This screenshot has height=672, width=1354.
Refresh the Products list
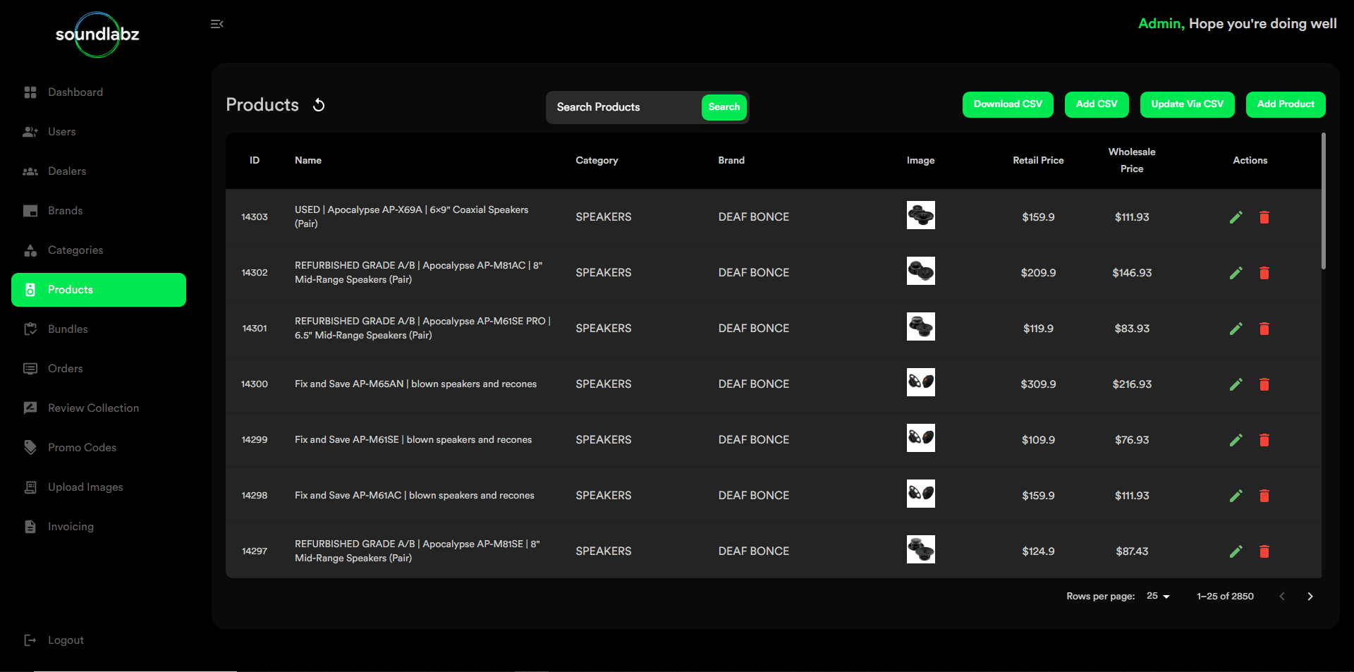[319, 105]
